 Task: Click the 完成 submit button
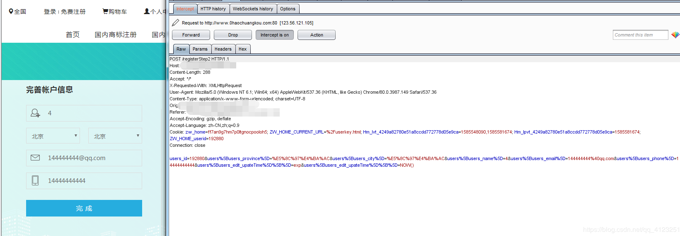[x=84, y=208]
